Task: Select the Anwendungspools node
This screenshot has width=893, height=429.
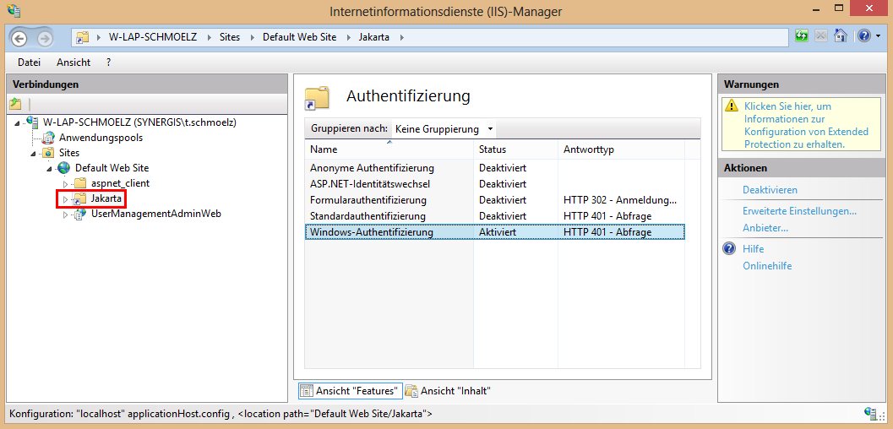Action: pyautogui.click(x=101, y=138)
